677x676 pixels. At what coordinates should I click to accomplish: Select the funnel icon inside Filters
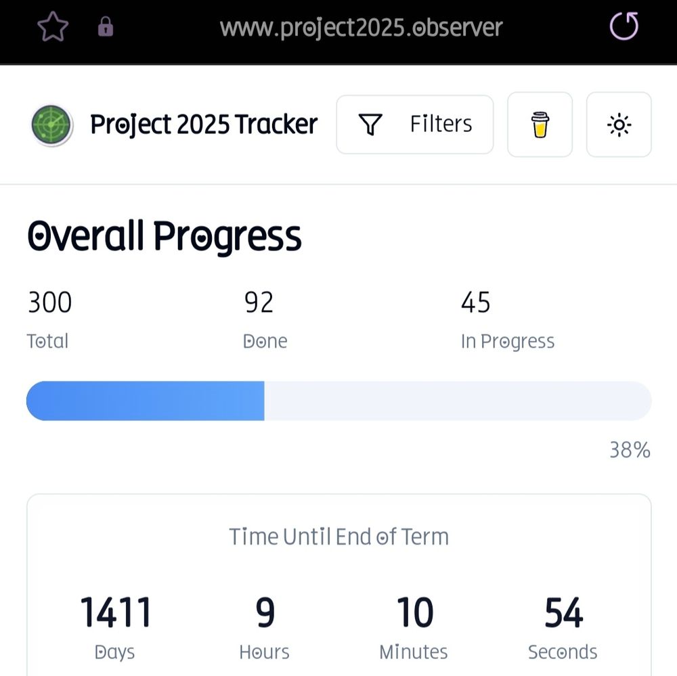(x=370, y=124)
